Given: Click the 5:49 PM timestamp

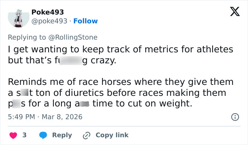Looking at the screenshot, I should point(21,117).
